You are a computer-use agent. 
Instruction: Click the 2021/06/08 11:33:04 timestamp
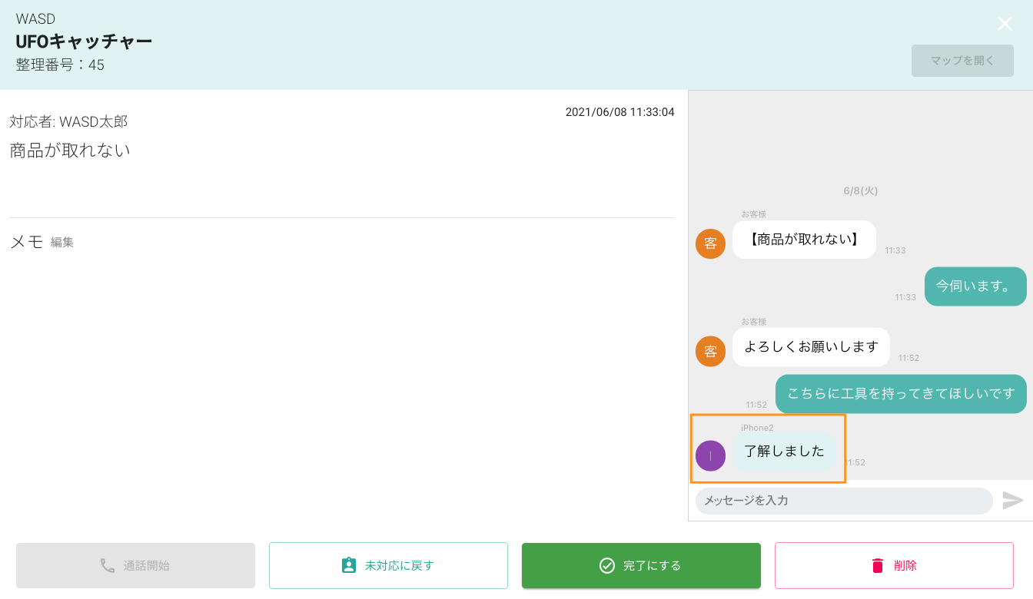(x=619, y=112)
